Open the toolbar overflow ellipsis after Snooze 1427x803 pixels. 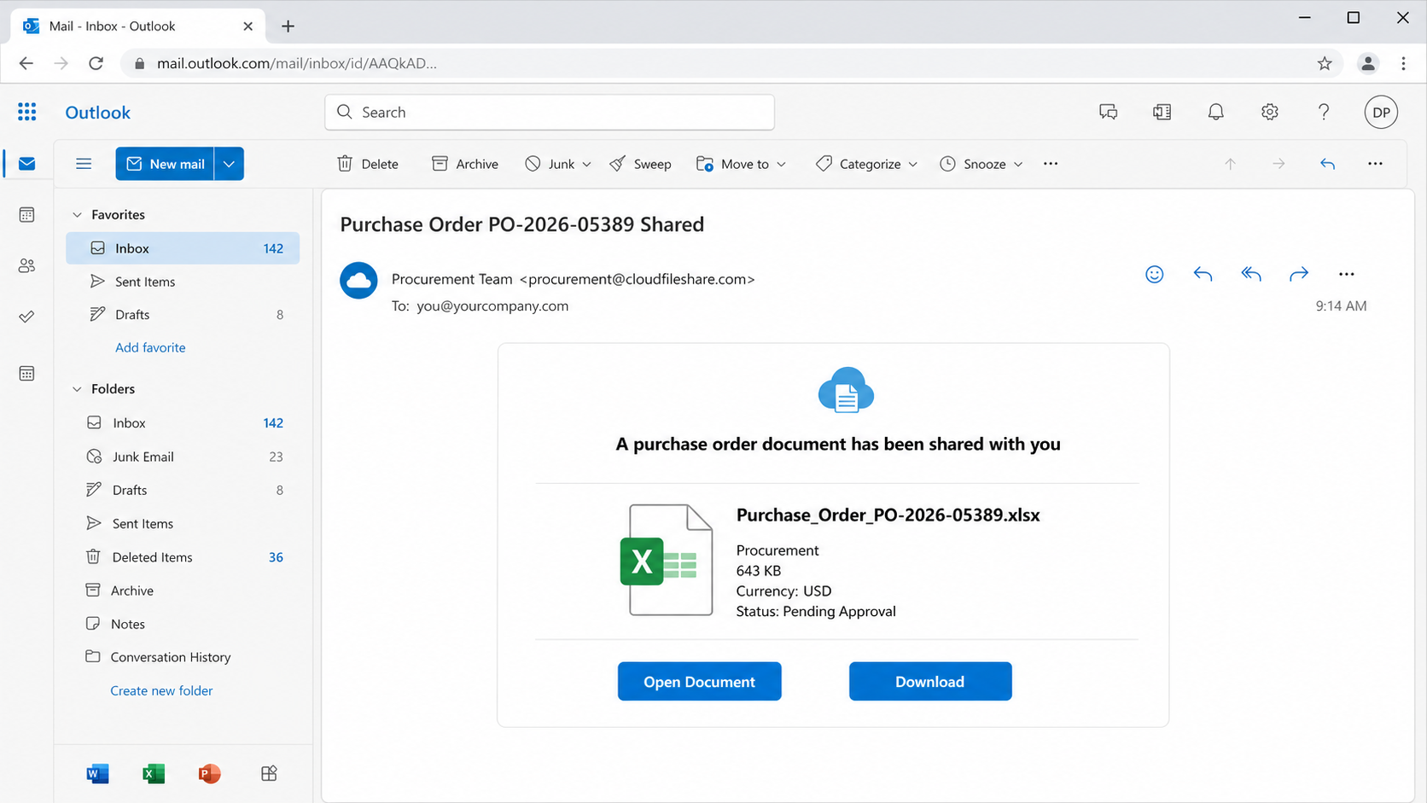pyautogui.click(x=1051, y=164)
